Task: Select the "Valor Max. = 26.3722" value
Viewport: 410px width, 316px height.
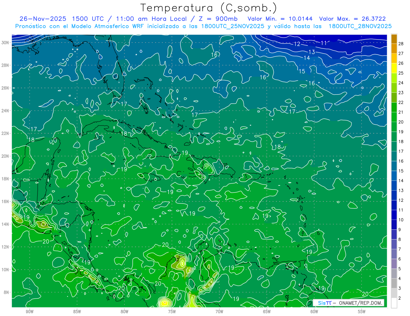Action: (x=353, y=19)
